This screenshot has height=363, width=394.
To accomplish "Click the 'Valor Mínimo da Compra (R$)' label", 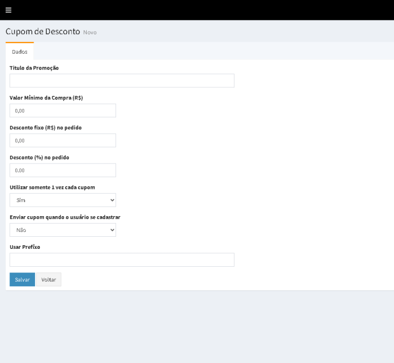I will point(46,97).
